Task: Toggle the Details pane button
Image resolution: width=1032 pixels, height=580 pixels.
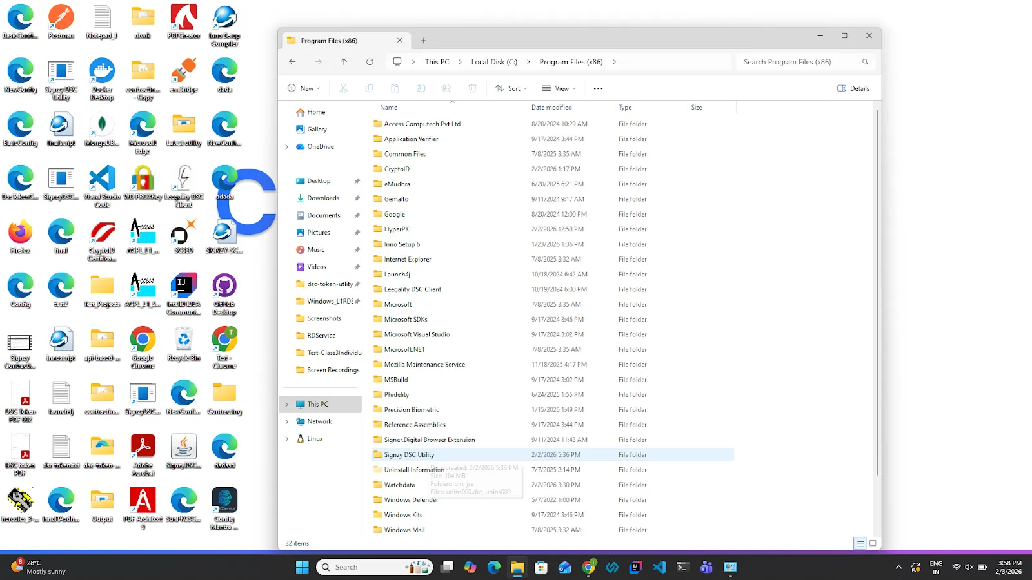Action: [853, 88]
